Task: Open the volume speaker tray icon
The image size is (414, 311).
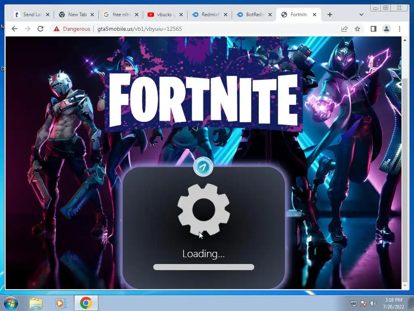Action: click(x=373, y=303)
